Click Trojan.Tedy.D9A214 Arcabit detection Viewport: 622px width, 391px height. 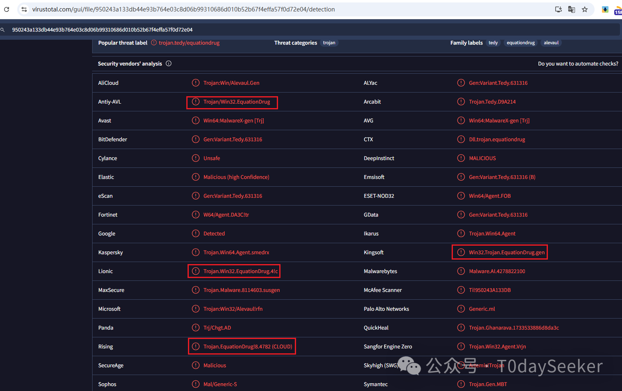tap(492, 102)
